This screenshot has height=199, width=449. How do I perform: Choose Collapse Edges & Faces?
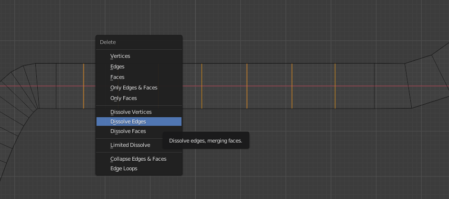pyautogui.click(x=139, y=159)
